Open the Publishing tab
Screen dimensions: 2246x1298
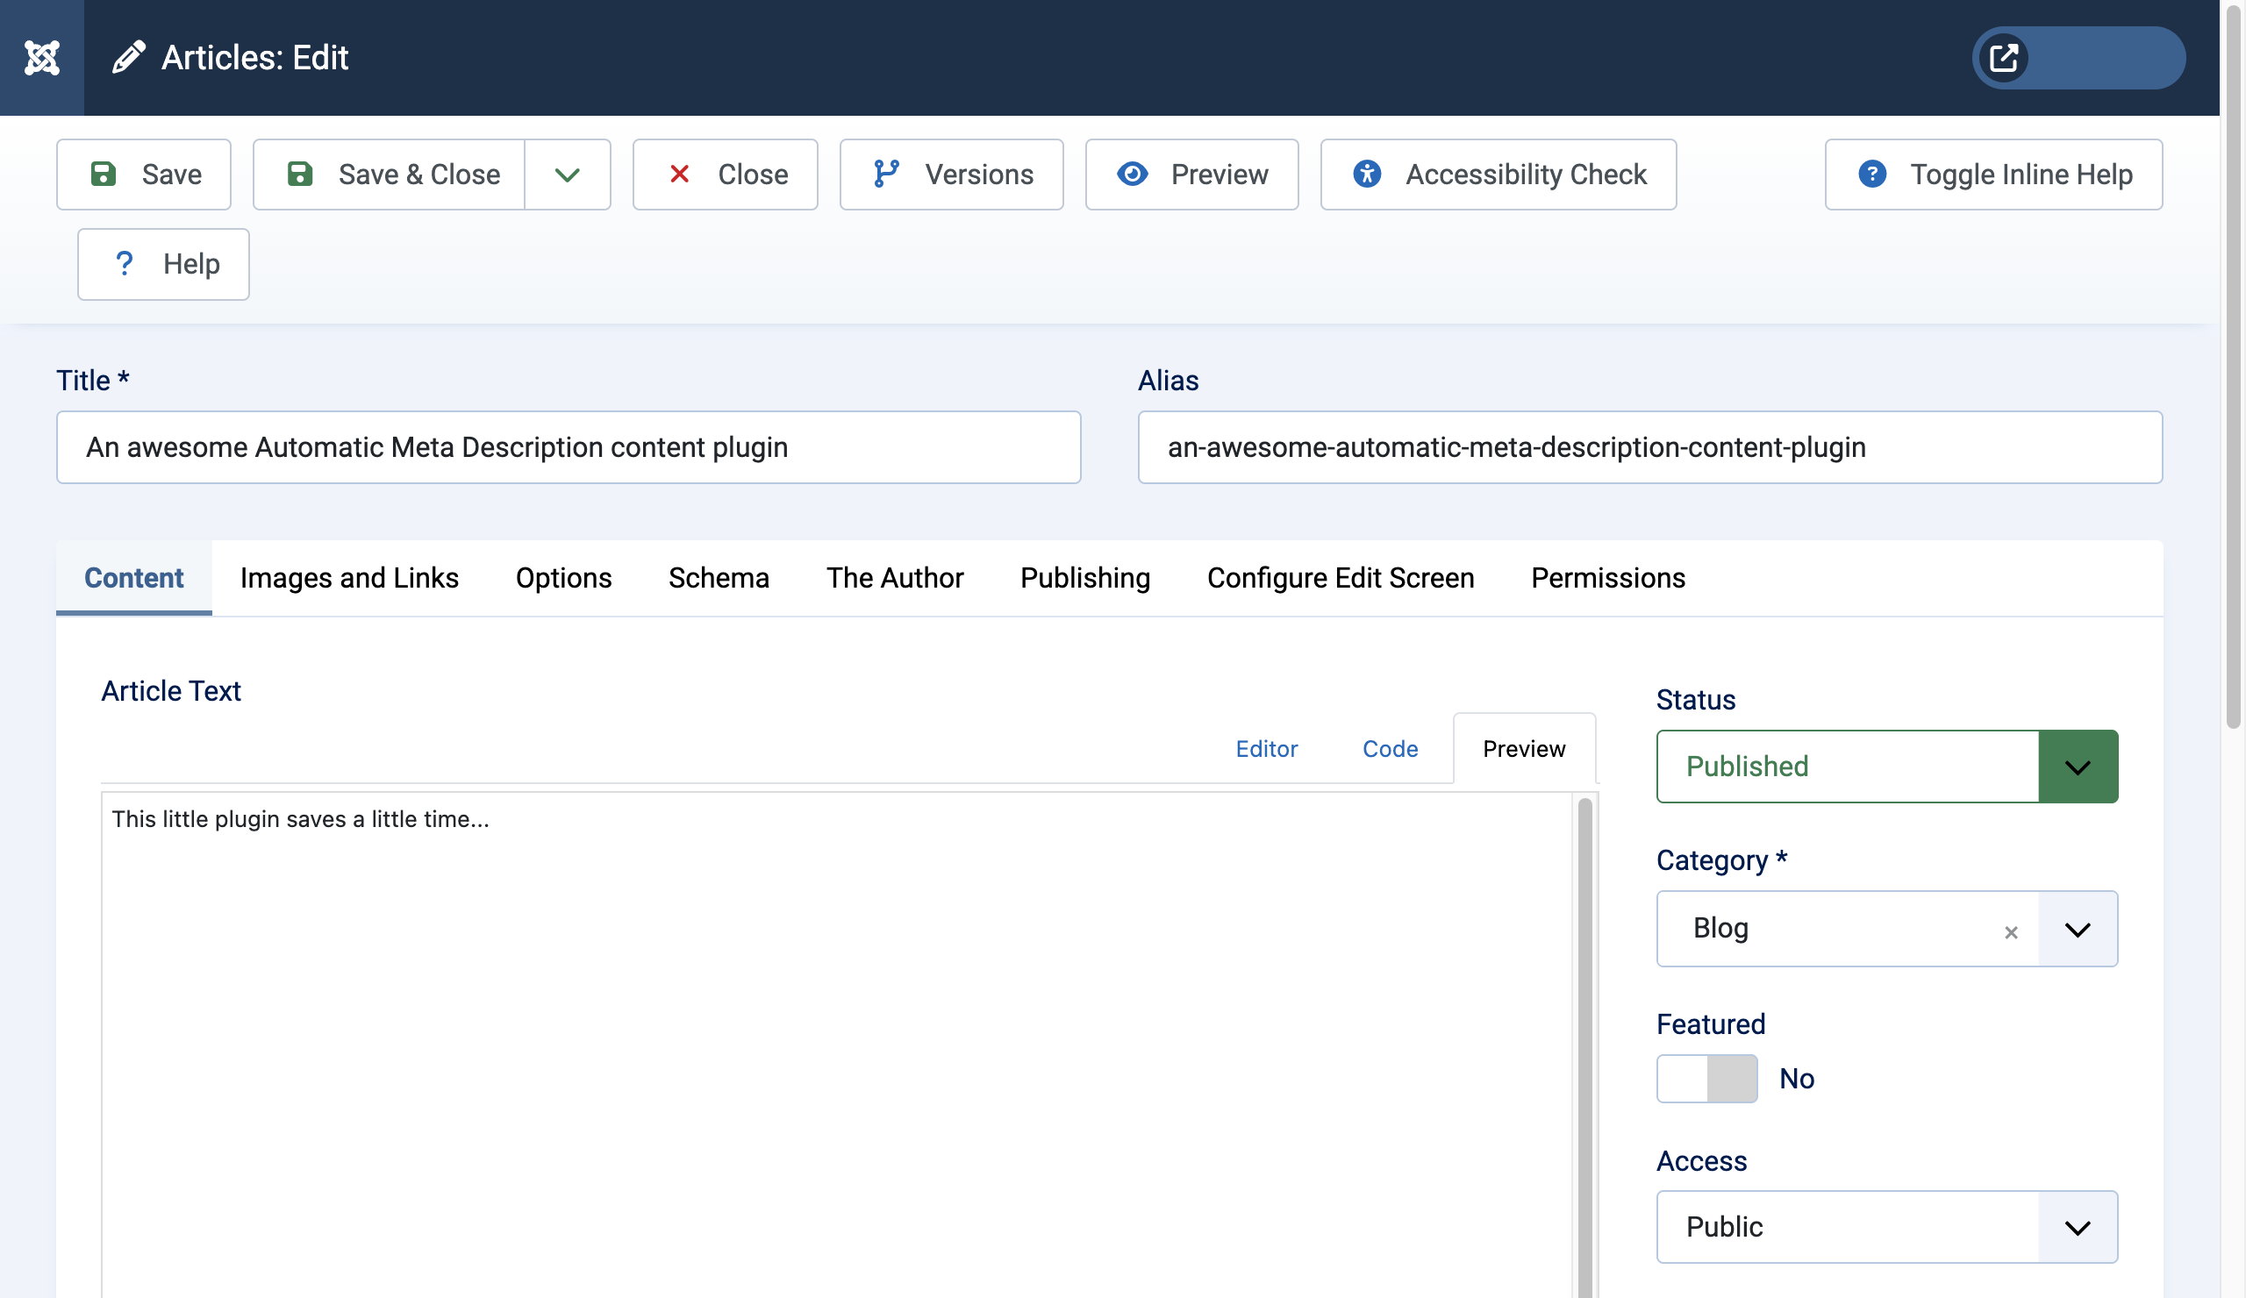pyautogui.click(x=1084, y=578)
